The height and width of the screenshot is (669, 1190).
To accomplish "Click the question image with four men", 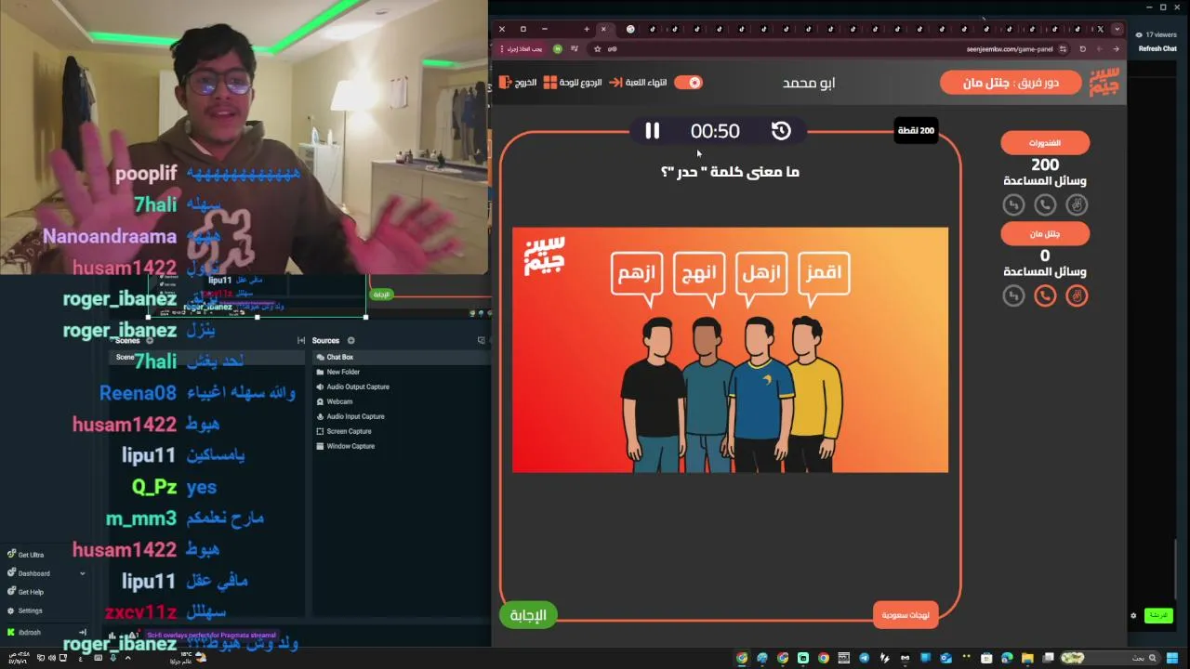I will coord(730,349).
